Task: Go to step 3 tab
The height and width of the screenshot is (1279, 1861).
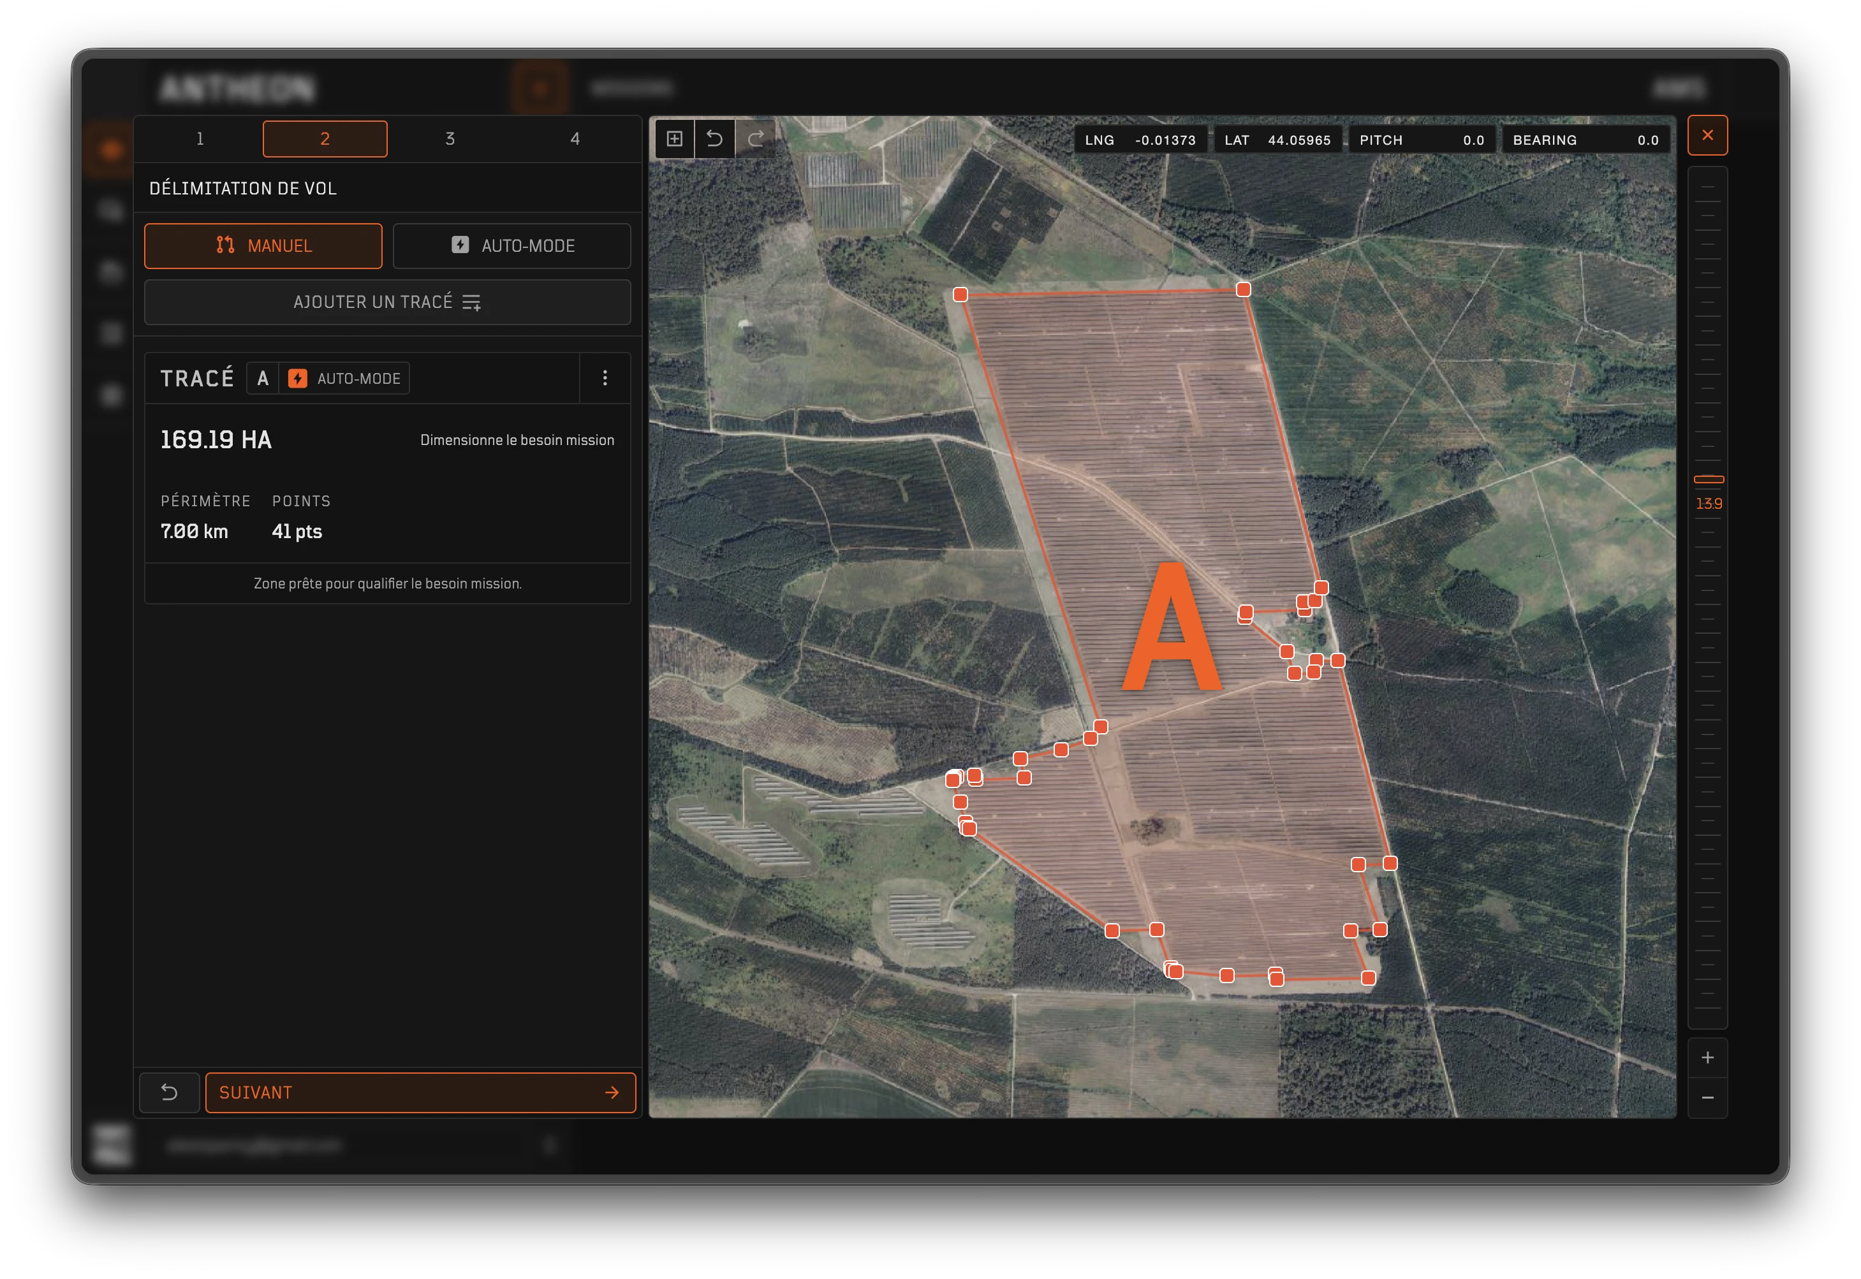Action: [x=450, y=138]
